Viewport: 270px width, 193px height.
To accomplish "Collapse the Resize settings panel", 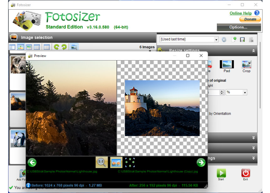I will click(x=254, y=51).
